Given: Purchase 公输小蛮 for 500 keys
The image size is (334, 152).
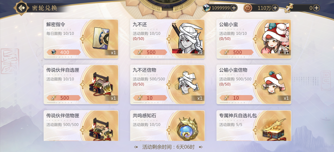Looking at the screenshot, I should (237, 52).
